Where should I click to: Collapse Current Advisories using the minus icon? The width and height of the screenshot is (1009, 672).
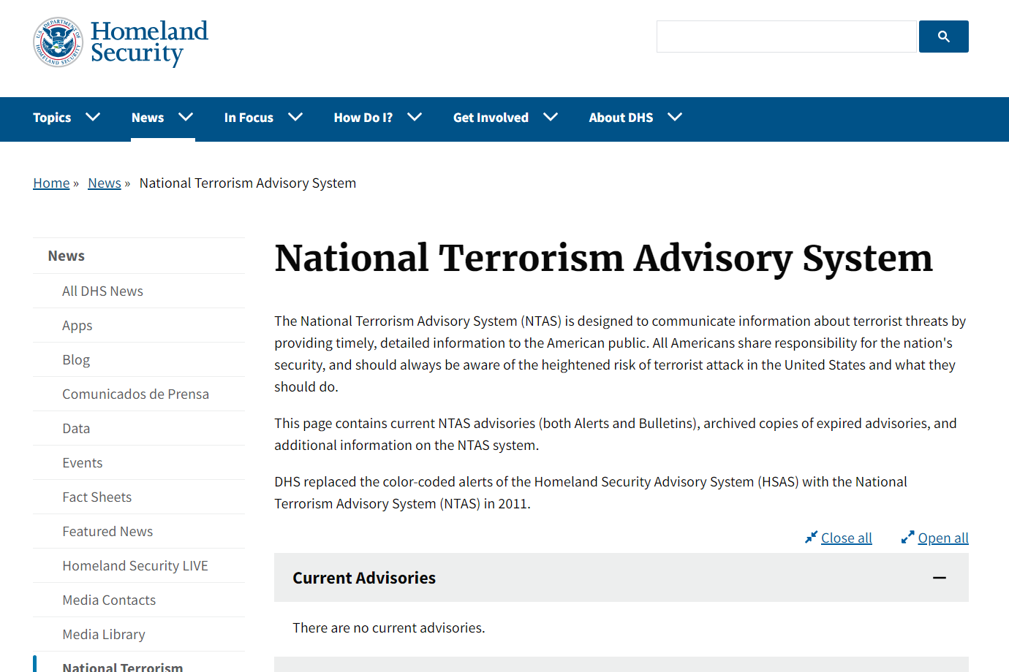[x=940, y=578]
